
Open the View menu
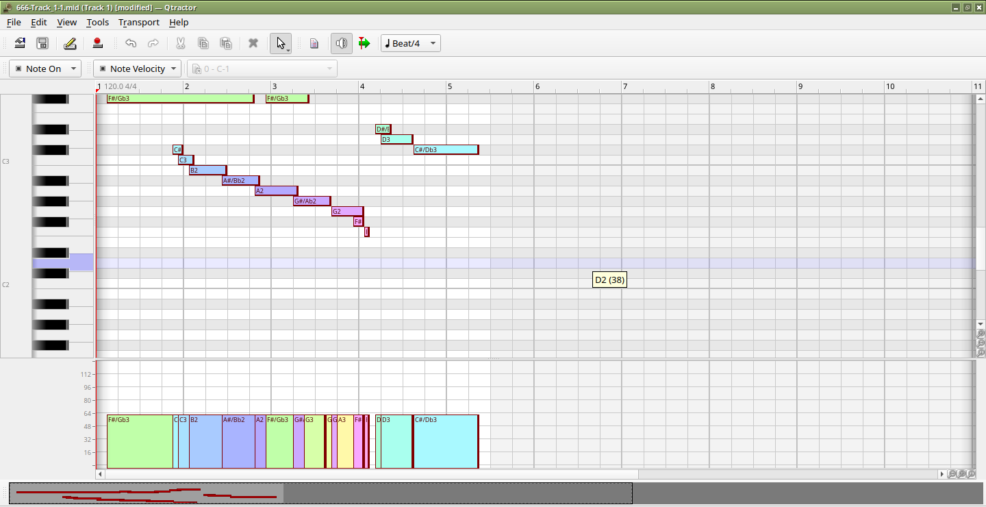pyautogui.click(x=66, y=22)
